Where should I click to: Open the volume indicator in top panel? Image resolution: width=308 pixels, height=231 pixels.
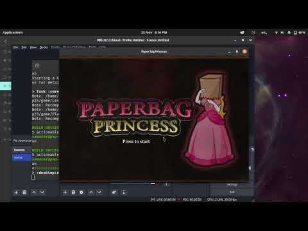coord(282,33)
